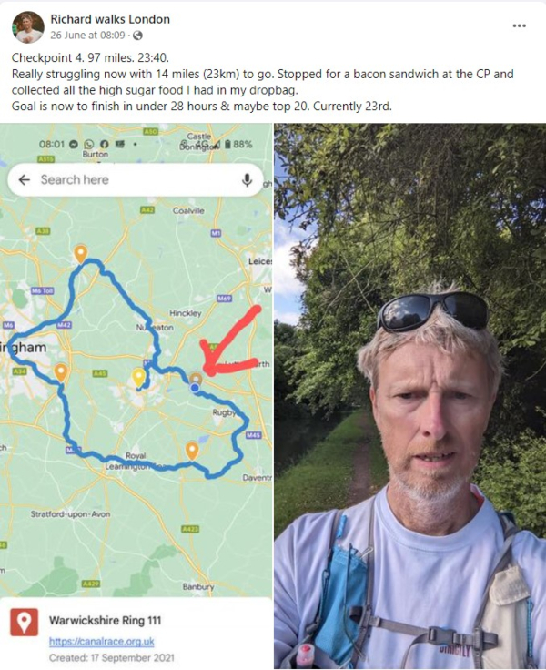Screen dimensions: 546x670
Task: Open the Richard walks London page name
Action: tap(110, 19)
